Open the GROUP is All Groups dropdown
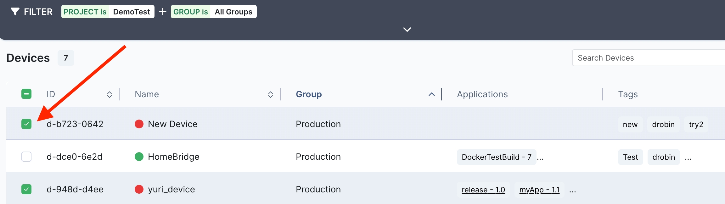 [x=214, y=12]
